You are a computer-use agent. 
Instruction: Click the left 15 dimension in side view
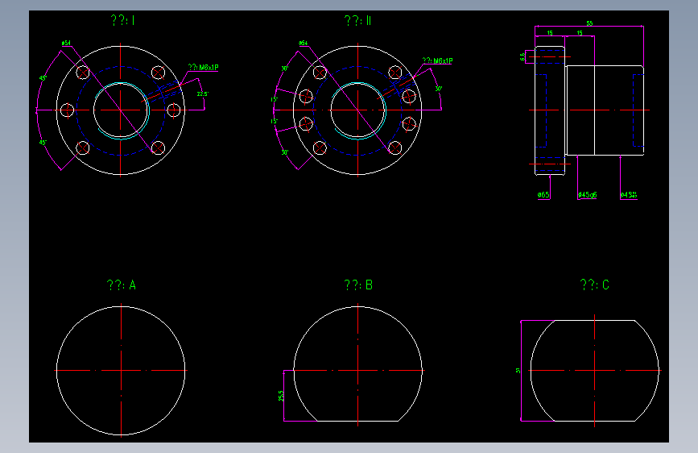[x=550, y=33]
